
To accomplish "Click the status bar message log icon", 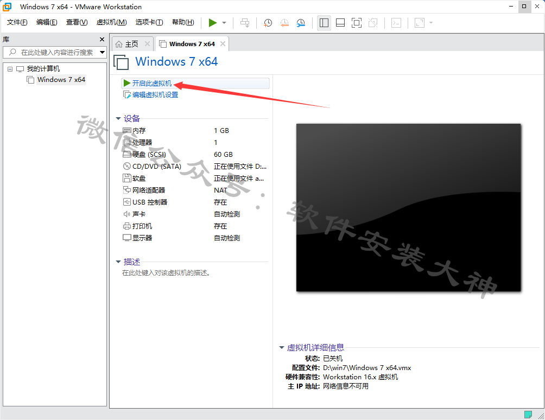I will [528, 415].
